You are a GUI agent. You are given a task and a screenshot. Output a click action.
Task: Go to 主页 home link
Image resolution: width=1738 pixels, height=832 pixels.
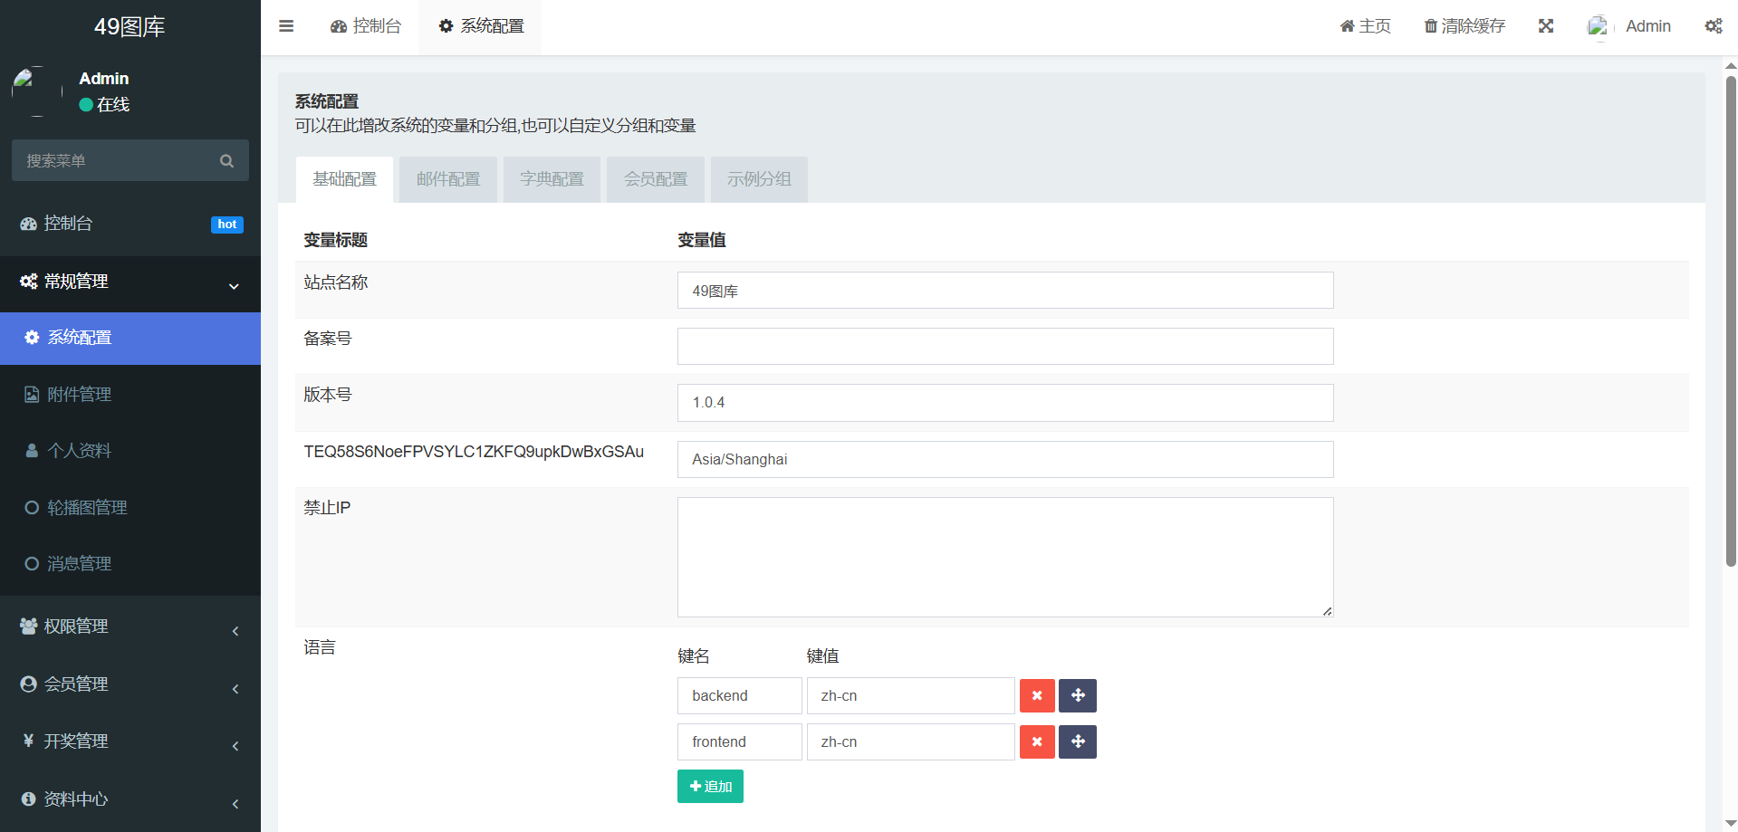point(1365,26)
